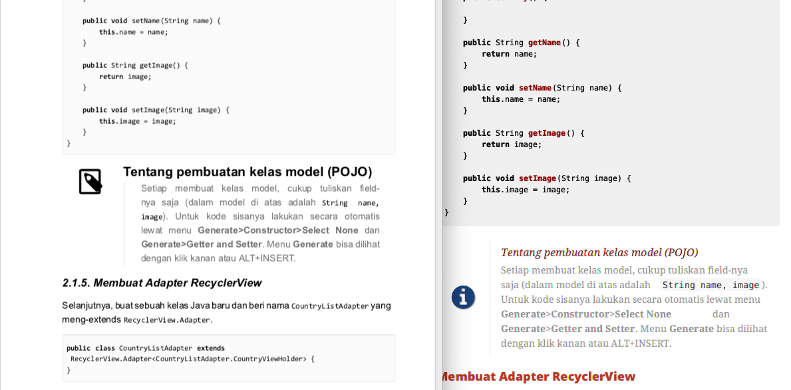The image size is (791, 390).
Task: Click "this.image = image;" in right code block
Action: (526, 190)
